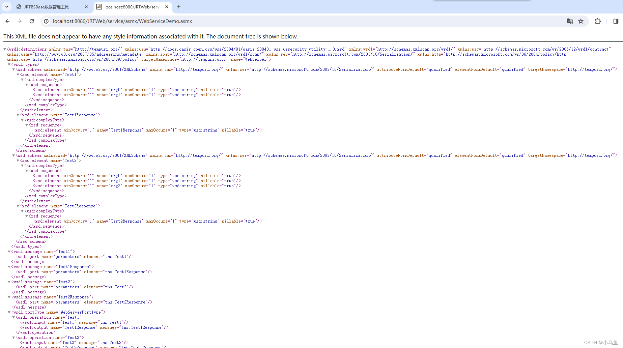Screen dimensions: 623x348
Task: Select the localhost:8080/JRTWeb tab
Action: (x=132, y=7)
